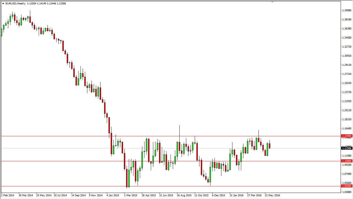Screen dimensions: 353x199
Task: Select the red 1.05000 level price tag
Action: pyautogui.click(x=347, y=186)
